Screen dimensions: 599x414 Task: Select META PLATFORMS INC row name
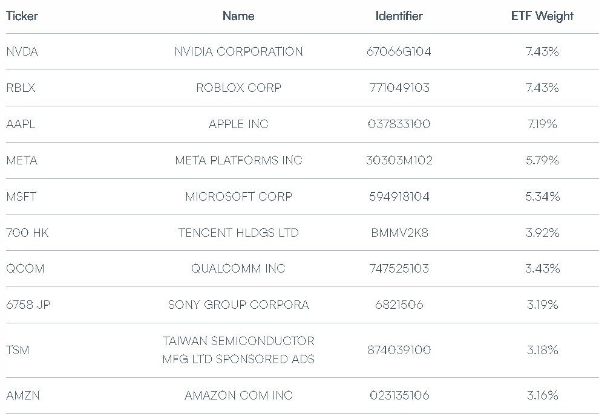(x=239, y=160)
